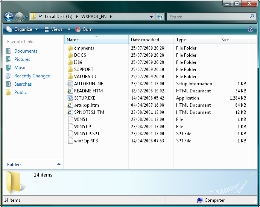The image size is (260, 207).
Task: Go back using the Back arrow button
Action: coord(9,17)
